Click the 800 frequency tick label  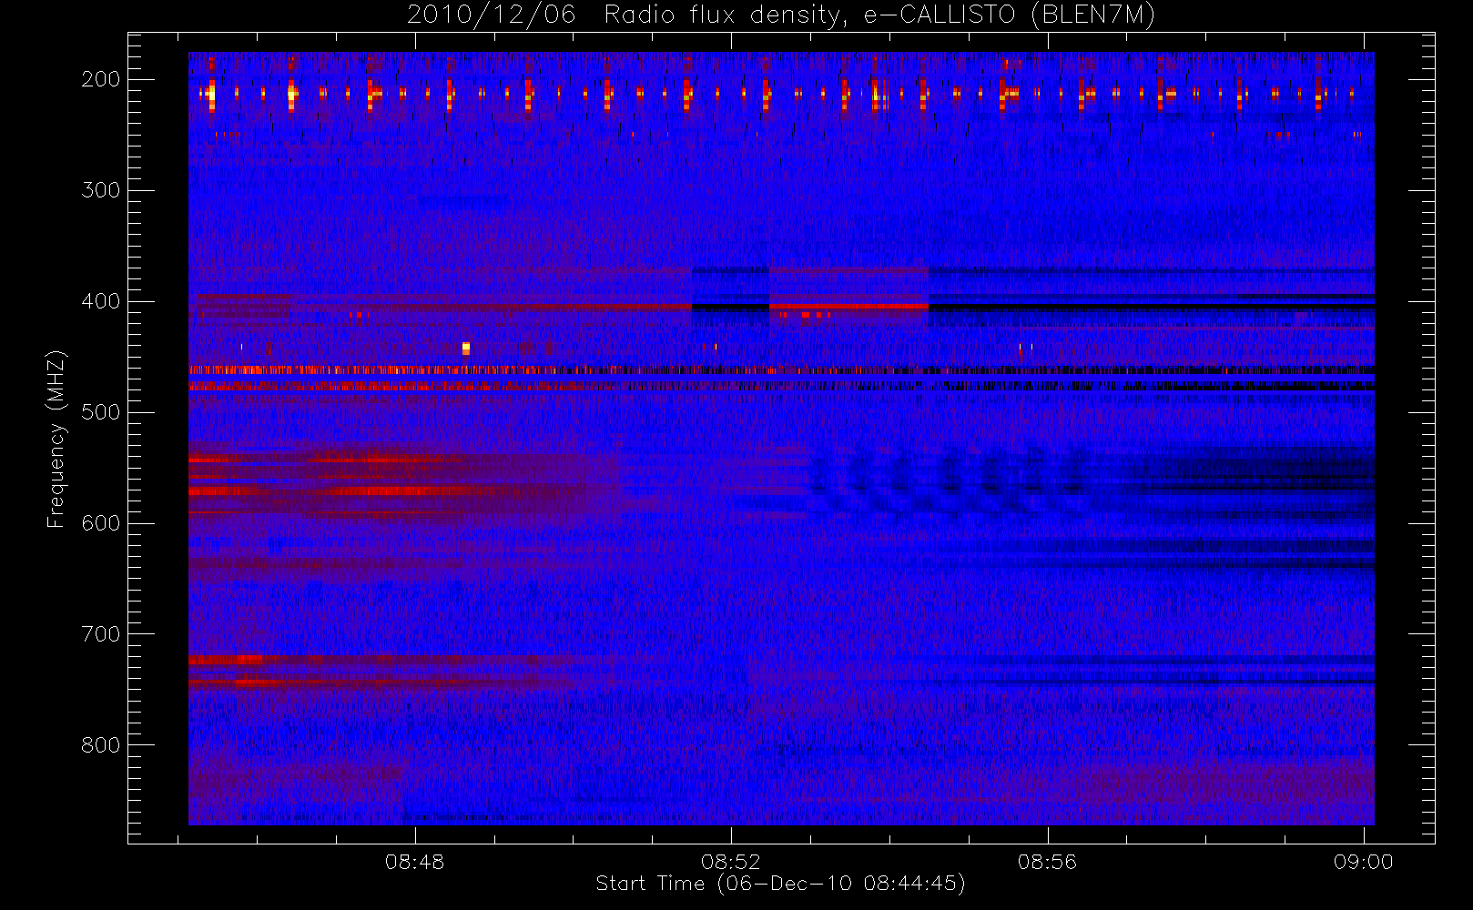pyautogui.click(x=100, y=745)
